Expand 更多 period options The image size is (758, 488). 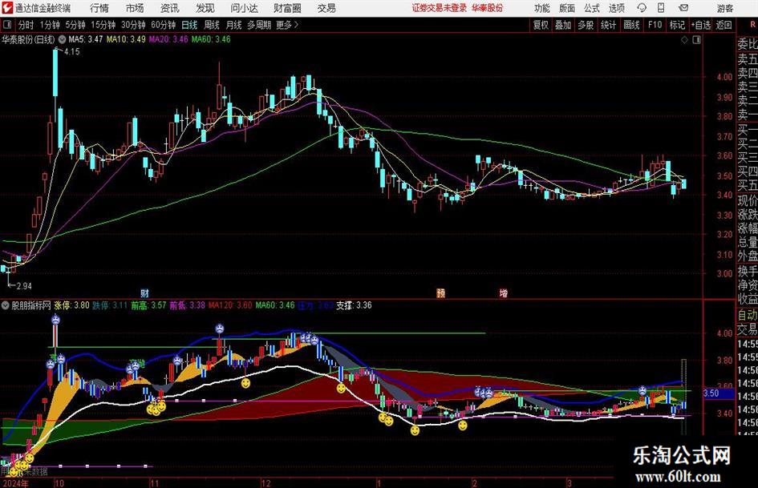point(287,25)
